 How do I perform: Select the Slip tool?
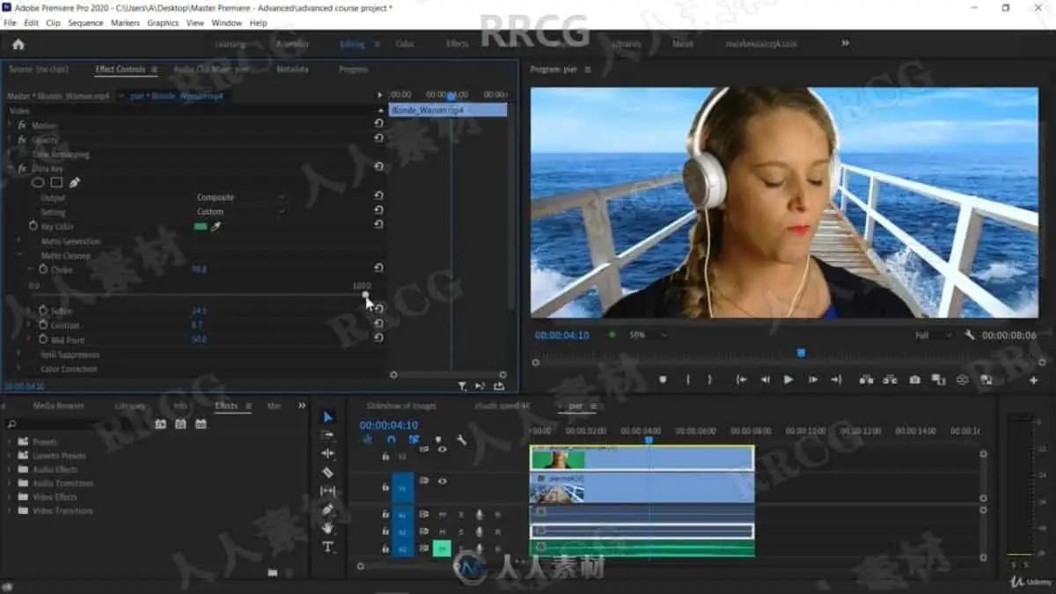[x=328, y=491]
